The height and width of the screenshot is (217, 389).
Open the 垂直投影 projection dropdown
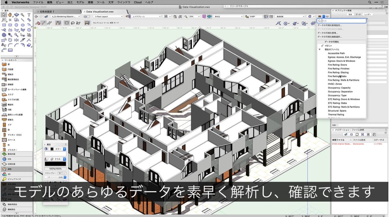[x=290, y=16]
